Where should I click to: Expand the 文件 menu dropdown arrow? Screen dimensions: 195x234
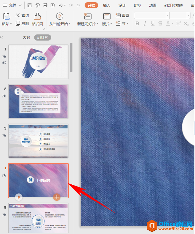[20, 5]
